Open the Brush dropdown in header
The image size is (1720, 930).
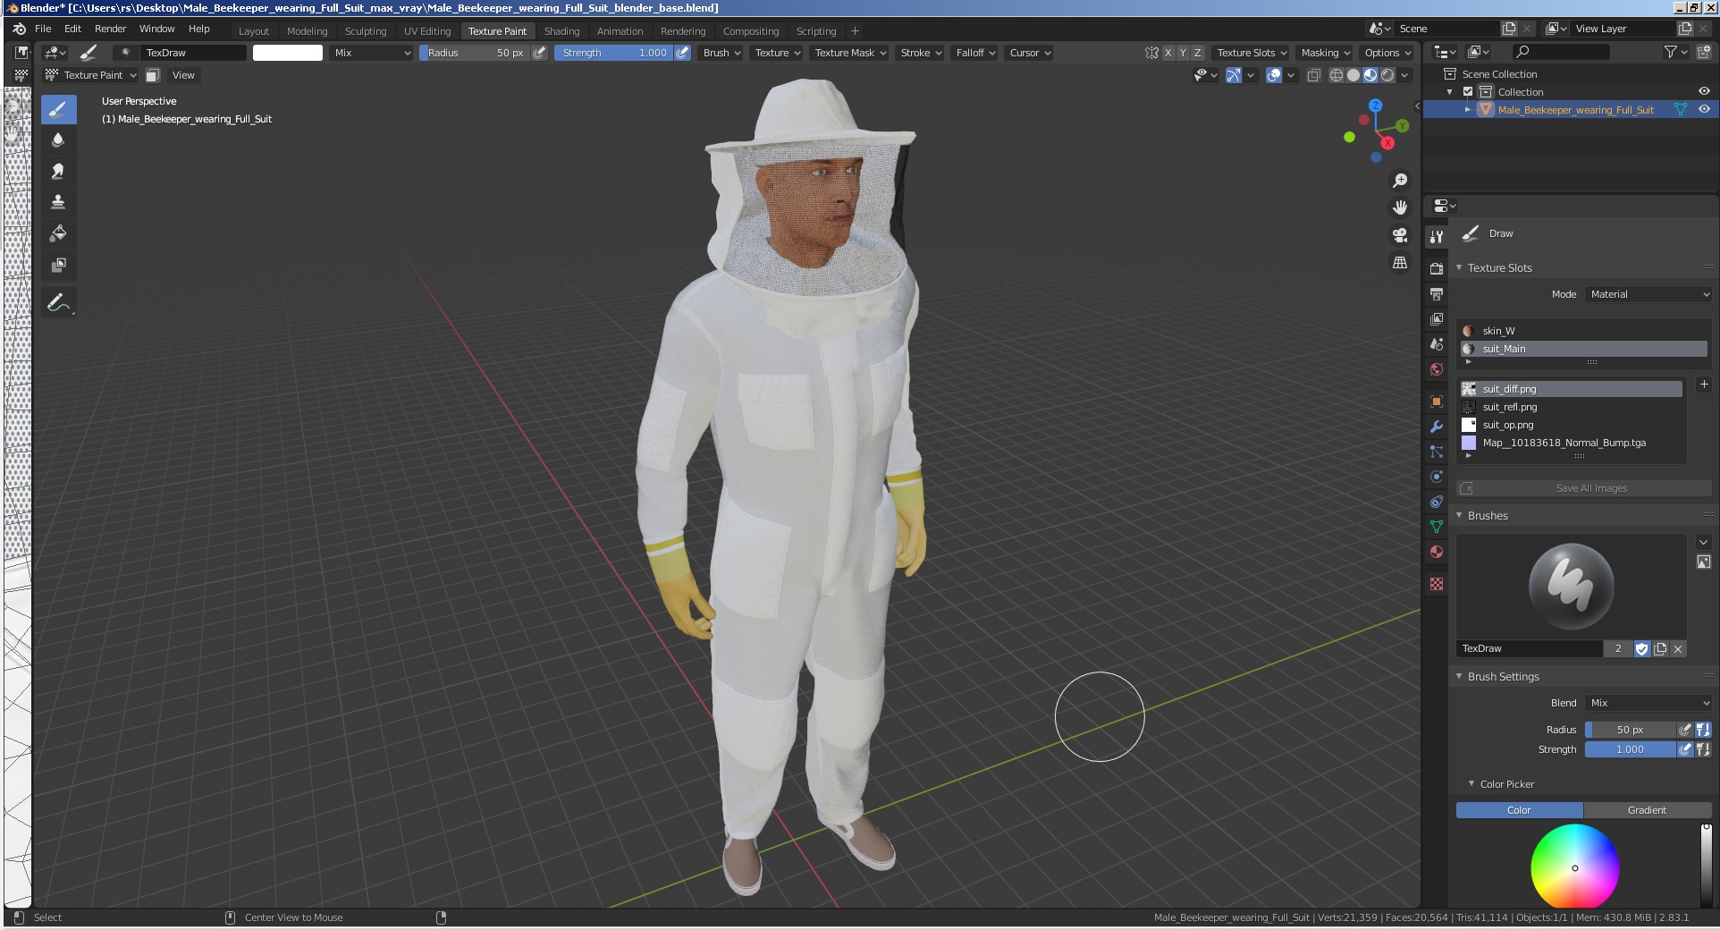[x=721, y=53]
